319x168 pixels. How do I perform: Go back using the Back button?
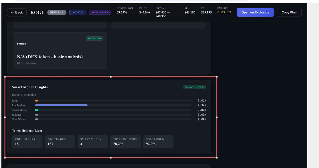click(x=17, y=12)
